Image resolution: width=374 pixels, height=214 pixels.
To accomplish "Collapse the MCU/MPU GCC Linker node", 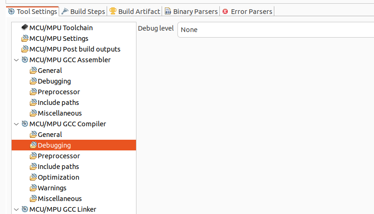I will click(17, 209).
